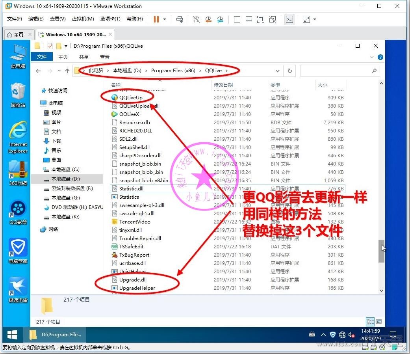Select 网络 in navigation pane
410x354 pixels.
coord(49,229)
